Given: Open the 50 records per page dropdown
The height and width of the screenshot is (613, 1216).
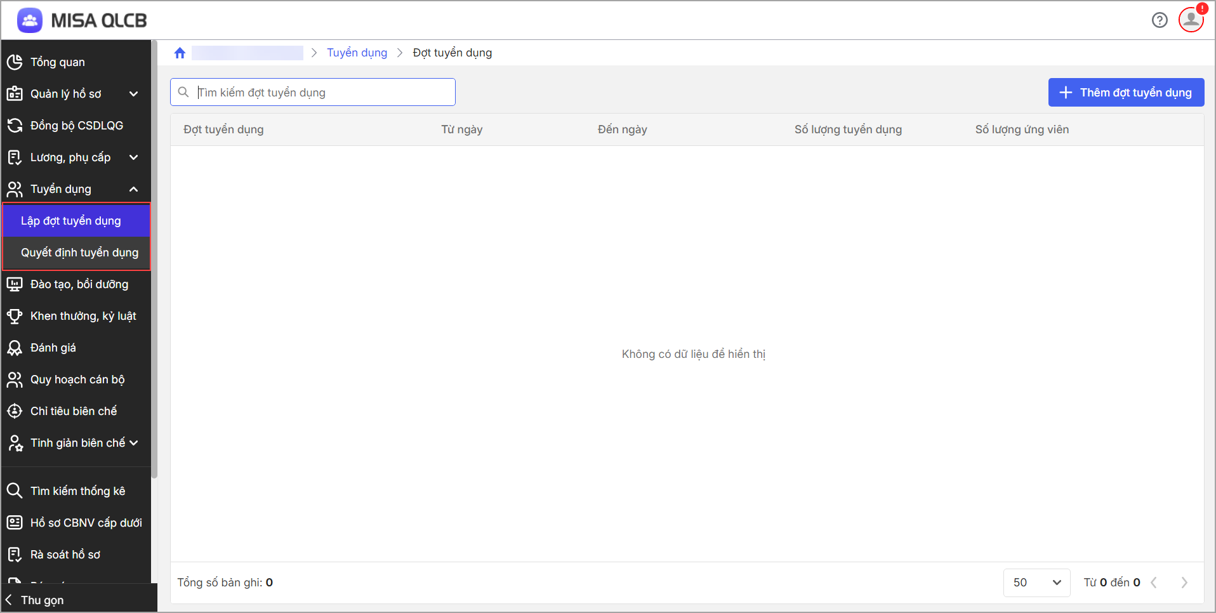Looking at the screenshot, I should click(1036, 583).
